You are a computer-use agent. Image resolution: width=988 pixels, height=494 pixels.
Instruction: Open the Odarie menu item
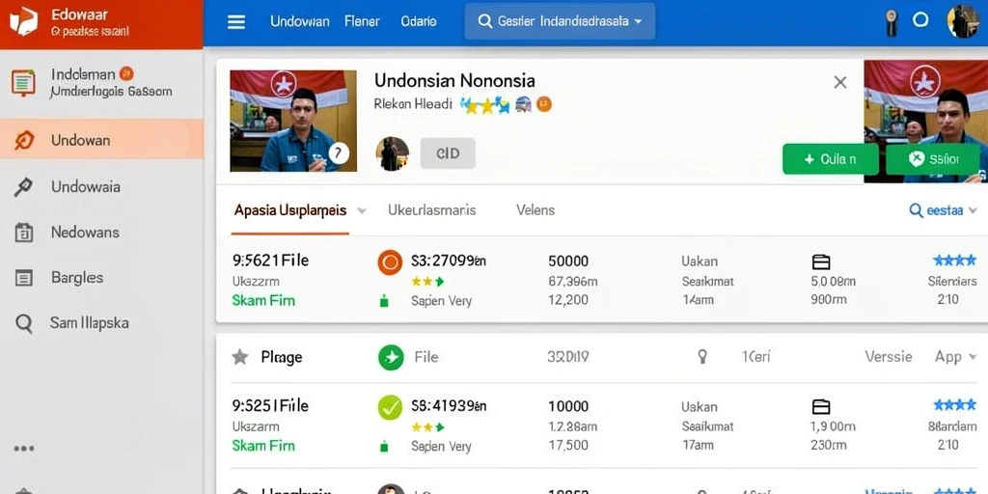coord(419,21)
